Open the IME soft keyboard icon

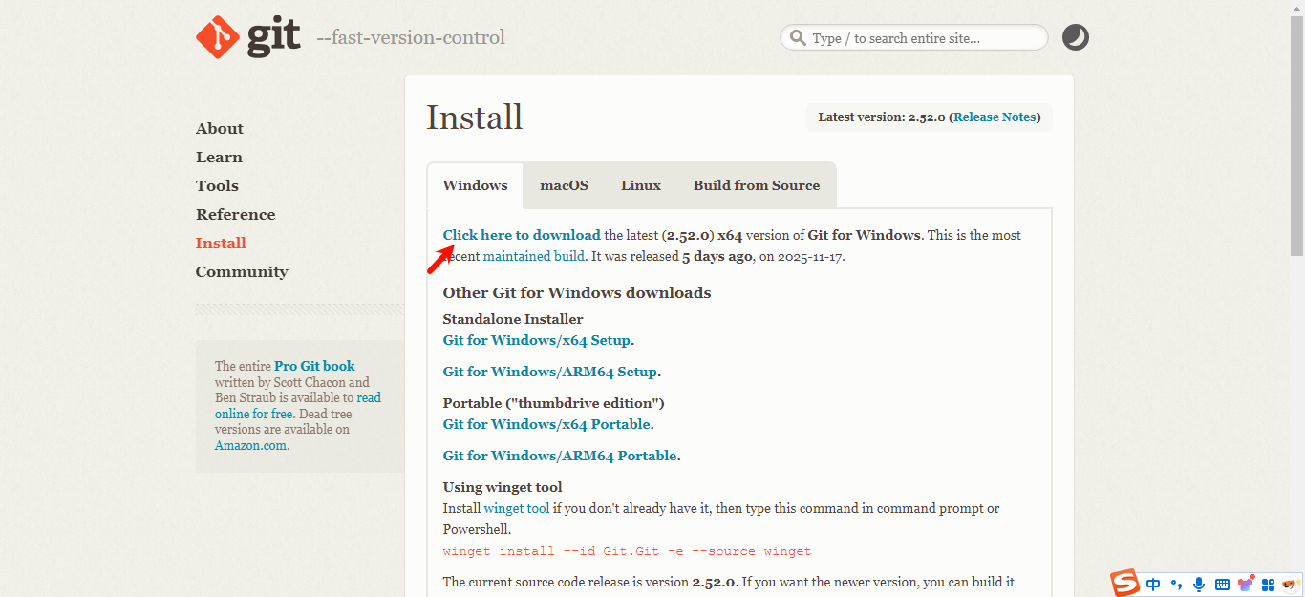(1222, 585)
